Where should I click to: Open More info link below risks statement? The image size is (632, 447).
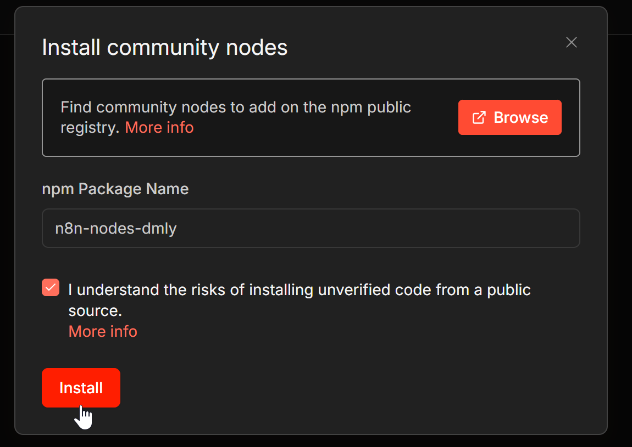pos(103,331)
